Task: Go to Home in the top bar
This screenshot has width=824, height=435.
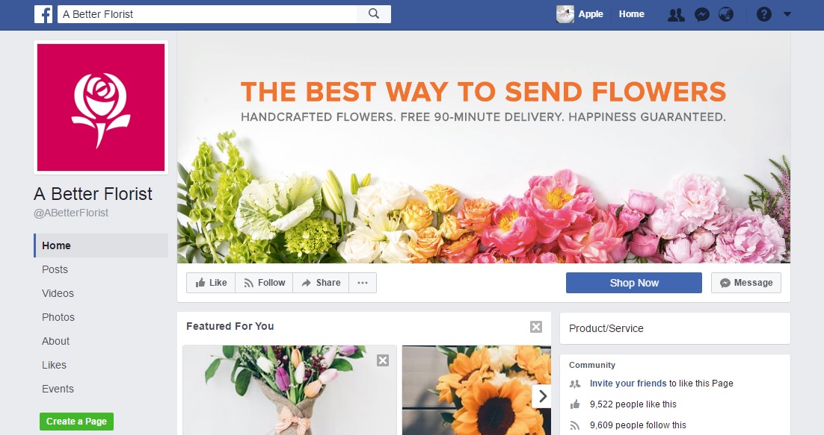Action: pyautogui.click(x=631, y=14)
